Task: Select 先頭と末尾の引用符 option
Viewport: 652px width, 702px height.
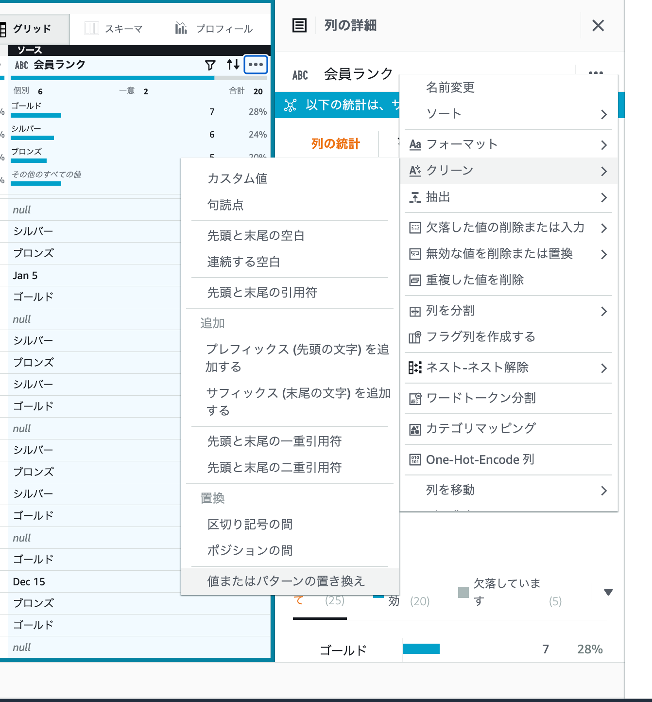Action: (x=262, y=292)
